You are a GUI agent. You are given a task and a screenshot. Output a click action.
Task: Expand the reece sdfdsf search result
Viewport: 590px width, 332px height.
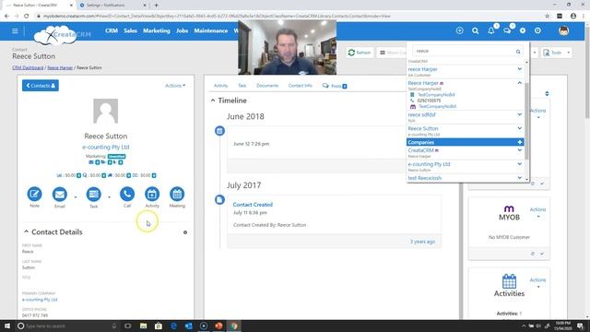tap(520, 114)
